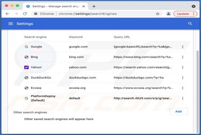Open the Settings hamburger menu
This screenshot has height=135, width=201.
click(x=11, y=24)
